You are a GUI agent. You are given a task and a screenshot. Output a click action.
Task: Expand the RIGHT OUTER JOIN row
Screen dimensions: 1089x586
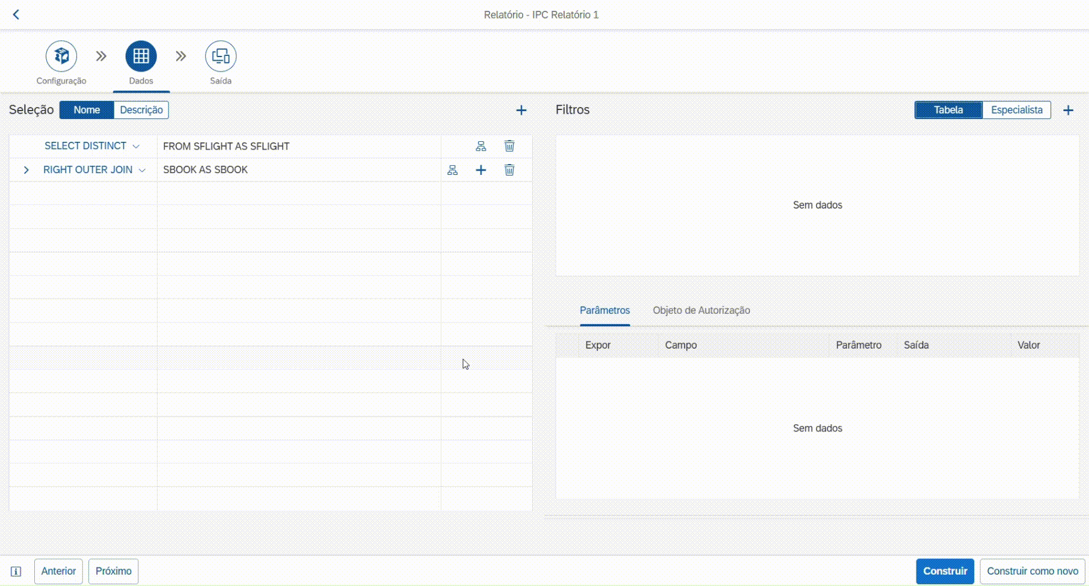click(x=26, y=170)
